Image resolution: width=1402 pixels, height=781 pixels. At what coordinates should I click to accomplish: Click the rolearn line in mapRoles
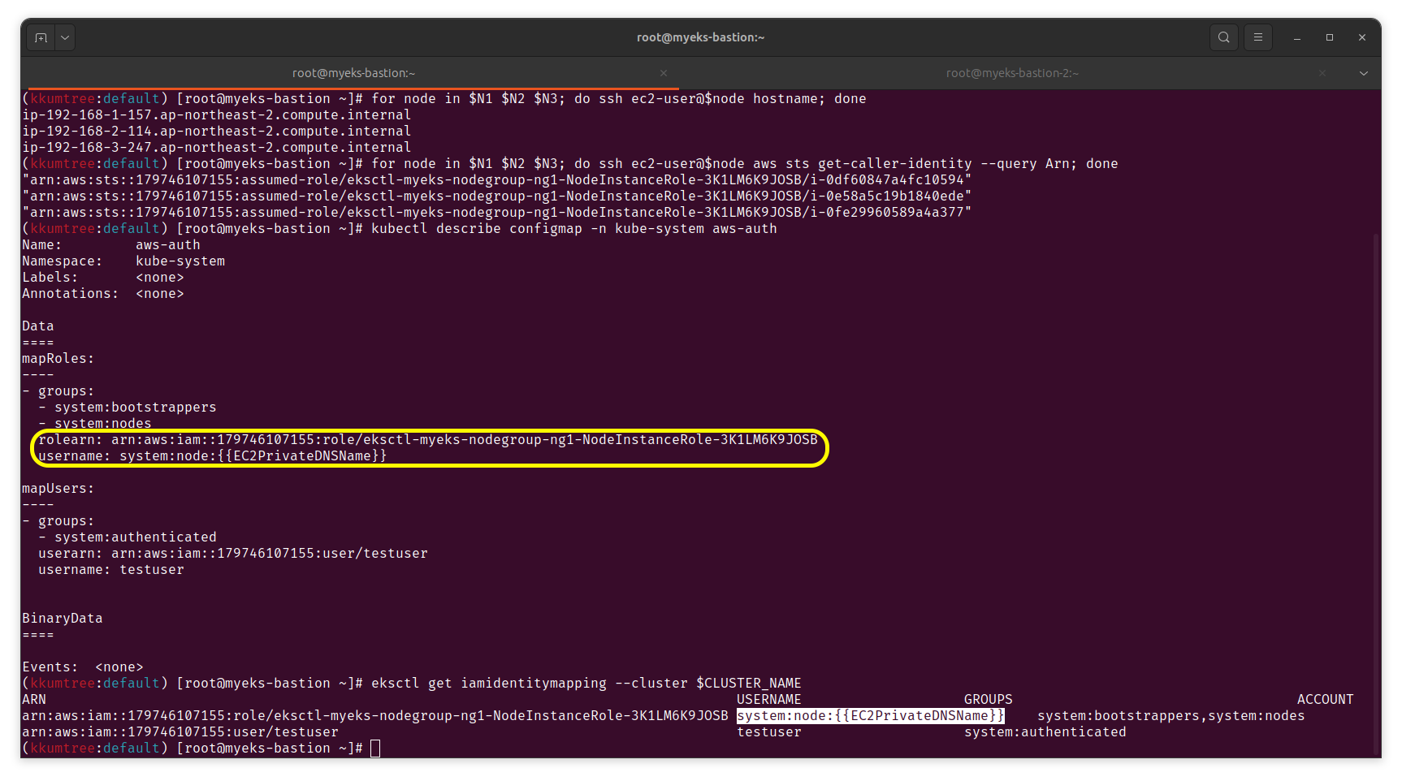[x=427, y=440]
